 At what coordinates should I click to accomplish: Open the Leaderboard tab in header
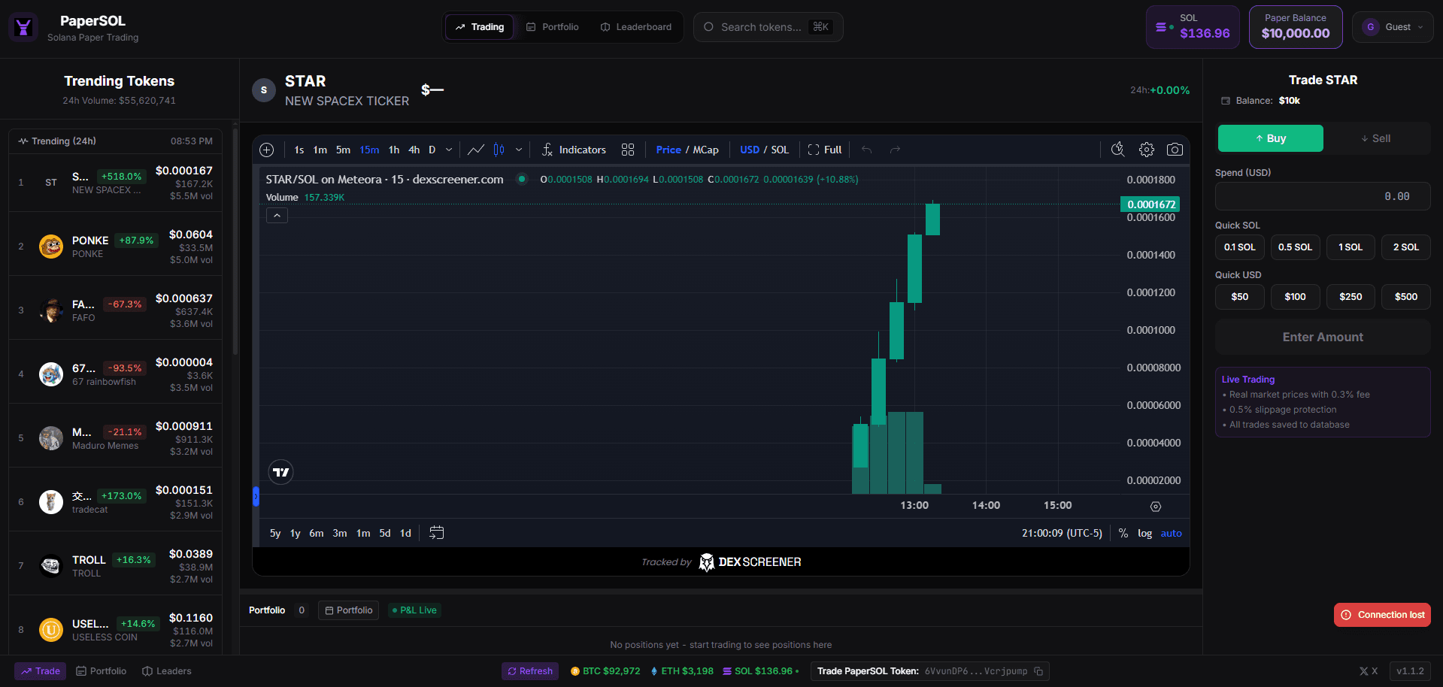coord(636,27)
